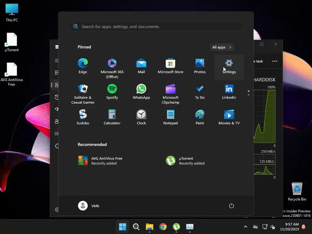Viewport: 312px width, 234px height.
Task: Launch the Photos app
Action: pos(200,66)
